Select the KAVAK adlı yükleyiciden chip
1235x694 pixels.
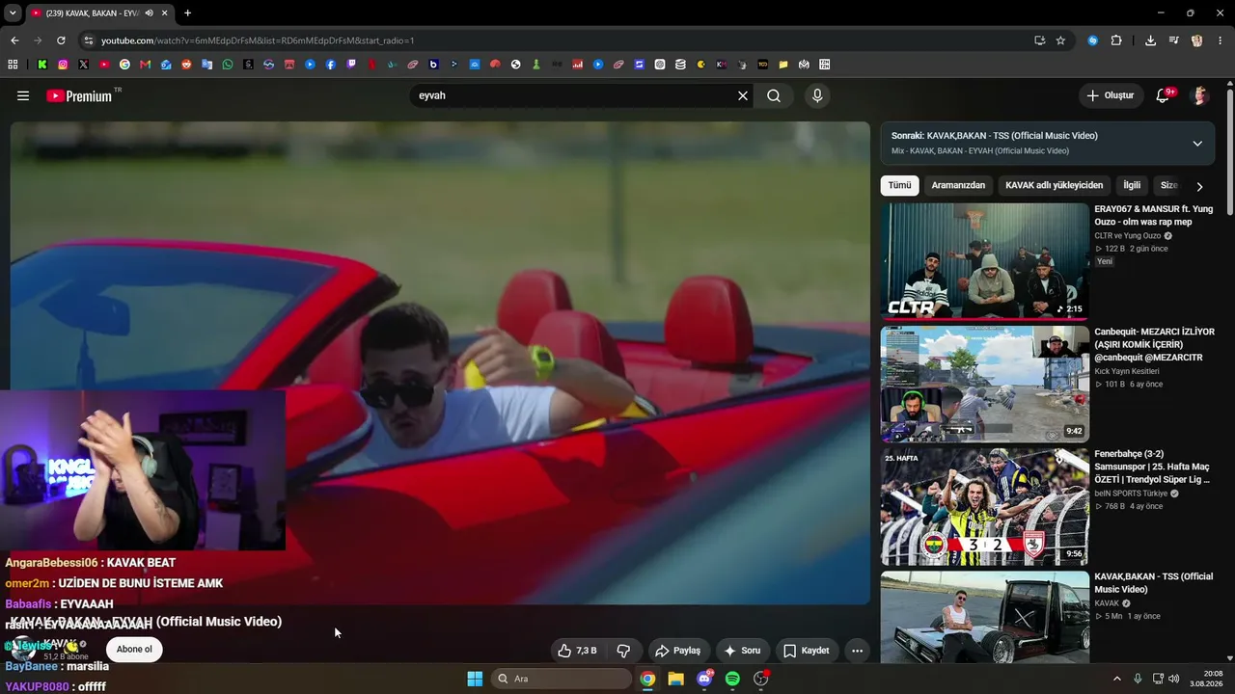click(1054, 185)
